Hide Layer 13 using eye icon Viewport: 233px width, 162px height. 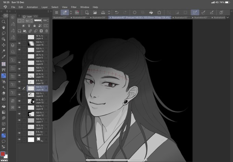coord(19,101)
